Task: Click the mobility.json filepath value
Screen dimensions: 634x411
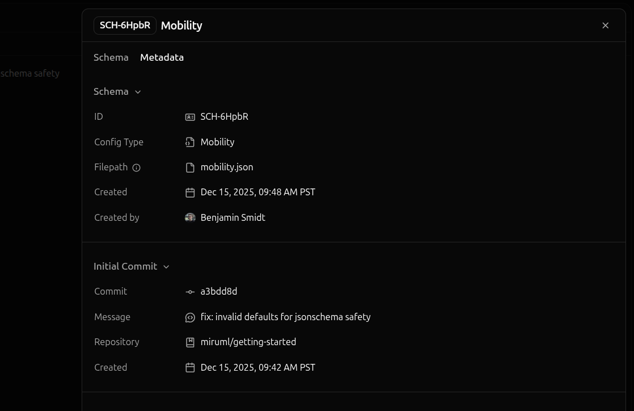Action: point(227,167)
